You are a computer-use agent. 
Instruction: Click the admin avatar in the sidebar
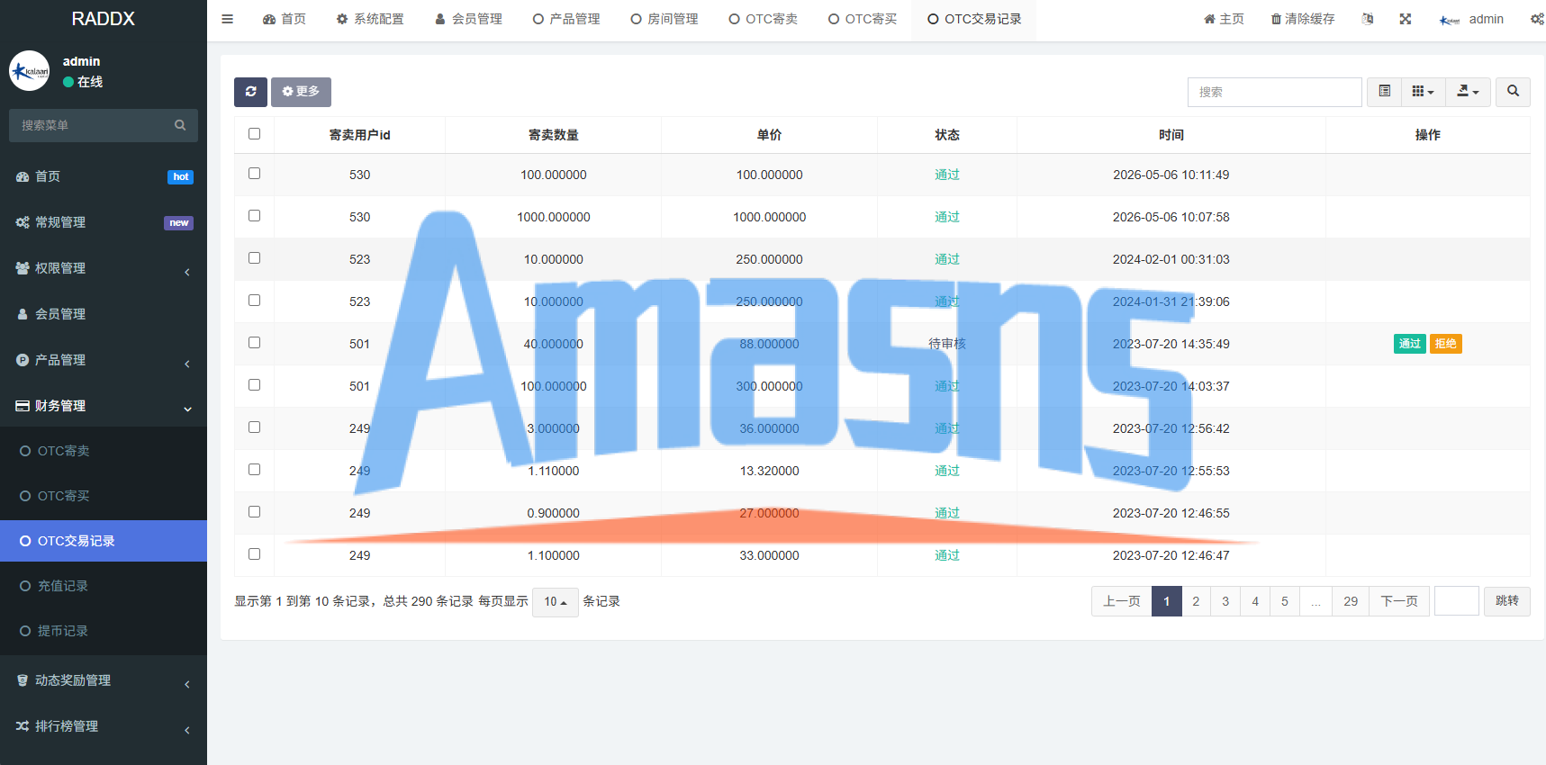coord(30,71)
